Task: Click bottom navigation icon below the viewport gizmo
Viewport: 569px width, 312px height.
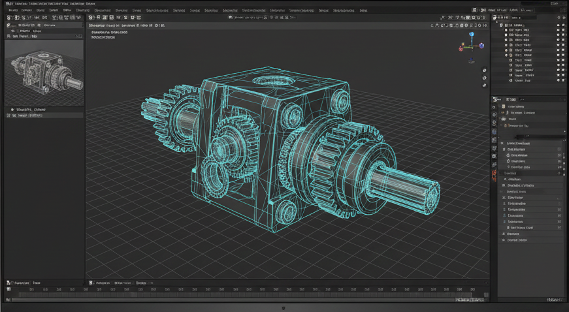Action: 484,86
